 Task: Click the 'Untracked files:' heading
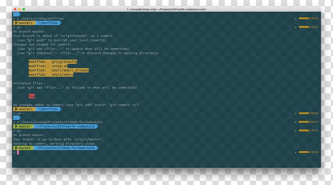pos(29,83)
